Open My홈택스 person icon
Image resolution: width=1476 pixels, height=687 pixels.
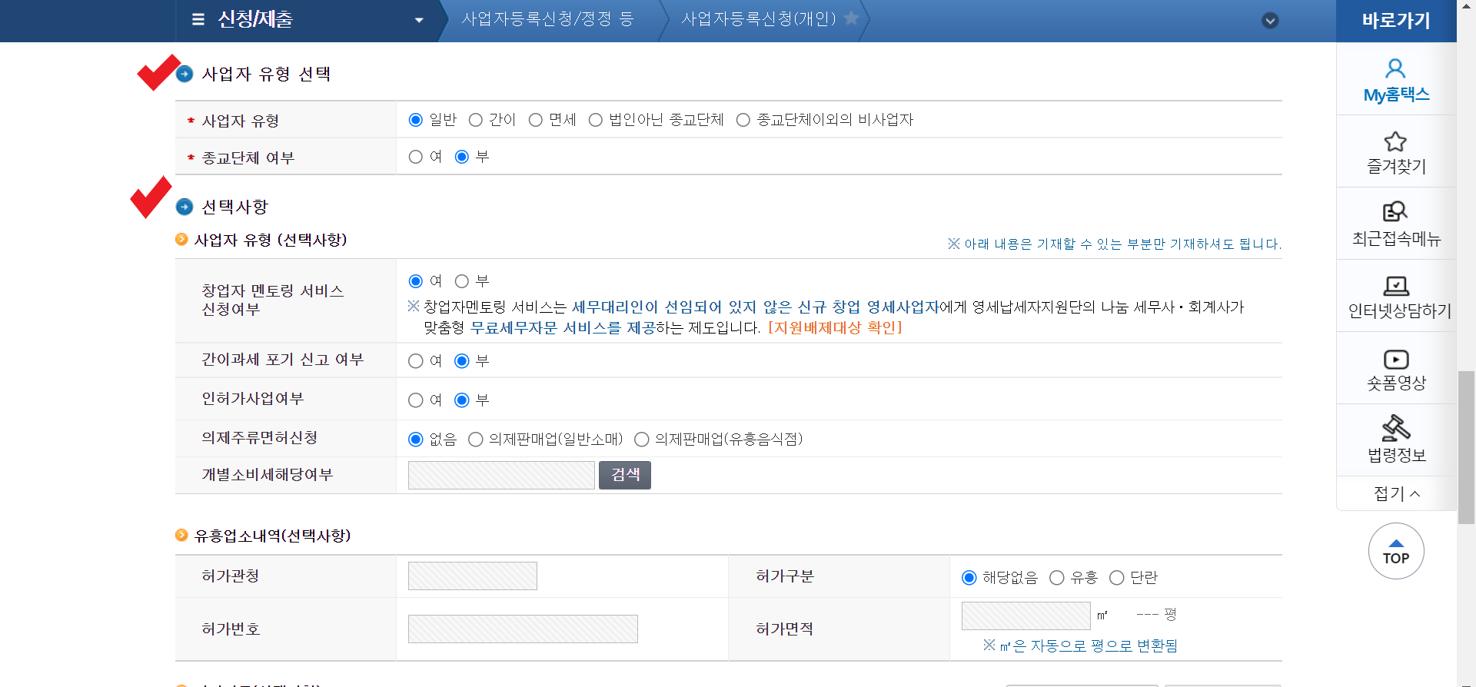[1395, 69]
